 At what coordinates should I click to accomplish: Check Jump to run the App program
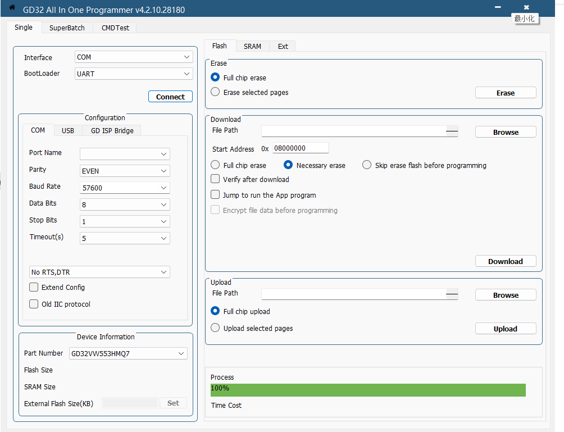pos(215,195)
